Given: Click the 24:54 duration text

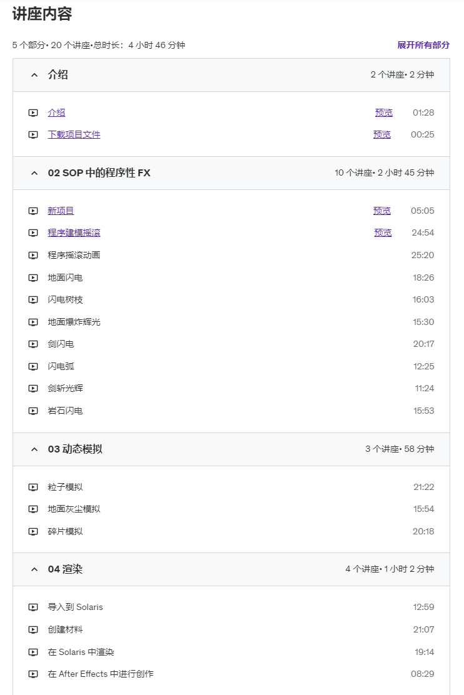Looking at the screenshot, I should coord(423,232).
